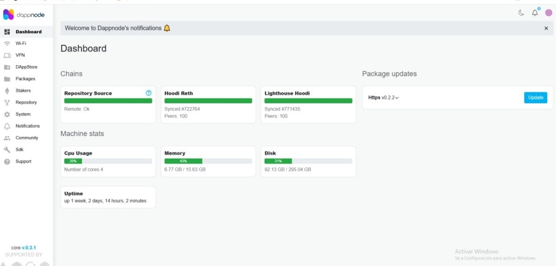Click the 'Synced #771435' text
The width and height of the screenshot is (556, 266).
click(282, 109)
